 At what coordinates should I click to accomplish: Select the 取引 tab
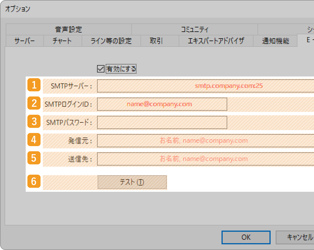coord(160,41)
